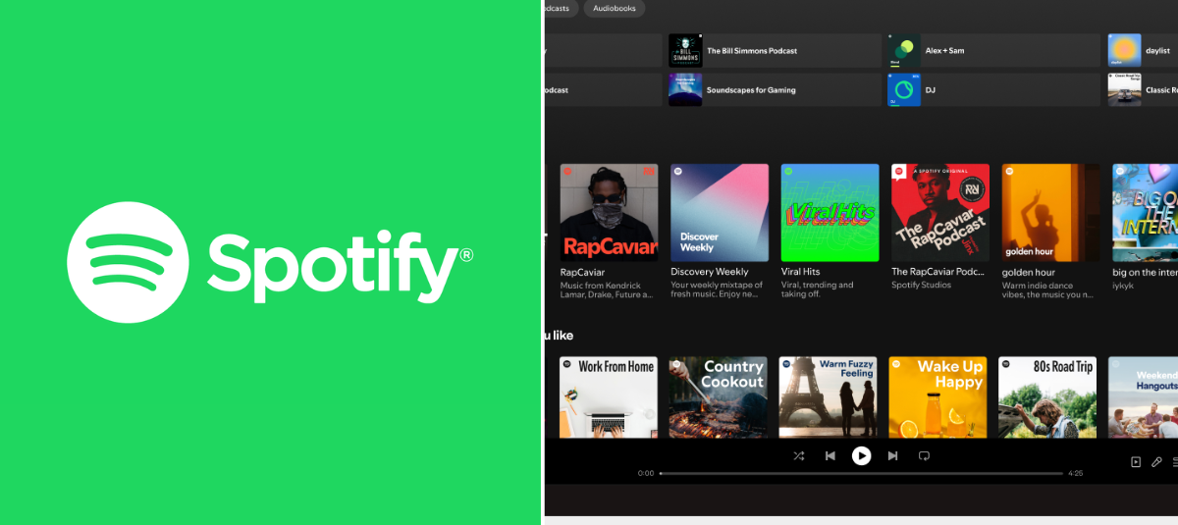This screenshot has height=525, width=1178.
Task: Open the Now Playing view icon
Action: click(x=1136, y=462)
